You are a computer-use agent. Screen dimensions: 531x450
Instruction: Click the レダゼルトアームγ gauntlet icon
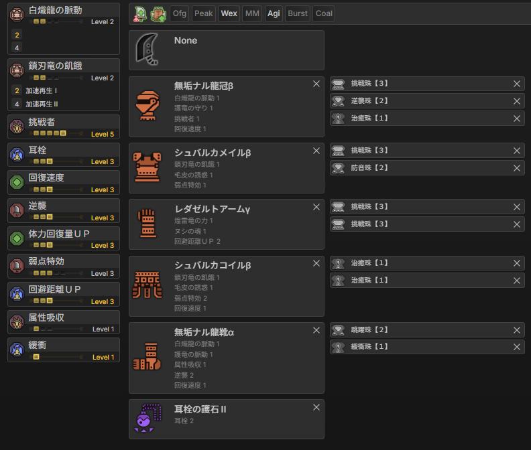[147, 224]
